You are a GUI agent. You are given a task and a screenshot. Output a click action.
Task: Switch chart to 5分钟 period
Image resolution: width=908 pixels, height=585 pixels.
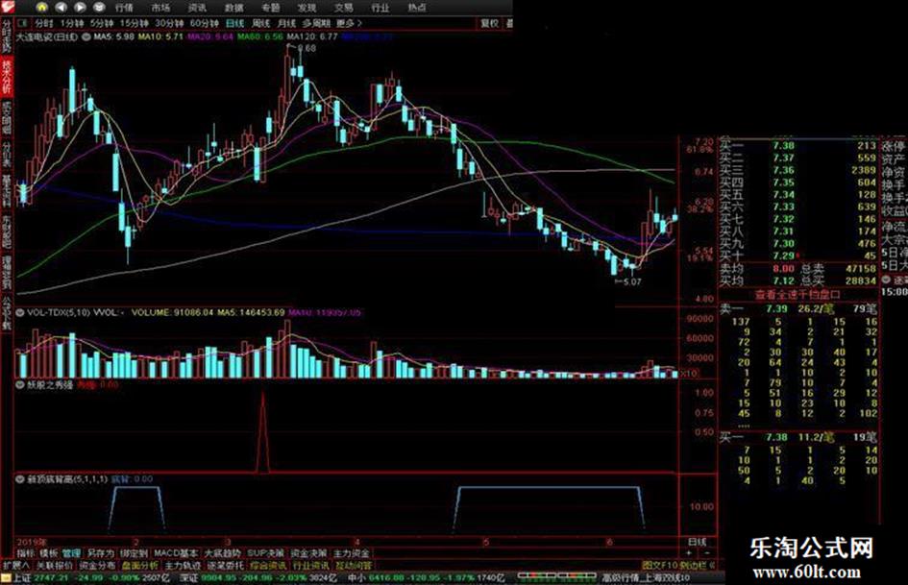(101, 23)
